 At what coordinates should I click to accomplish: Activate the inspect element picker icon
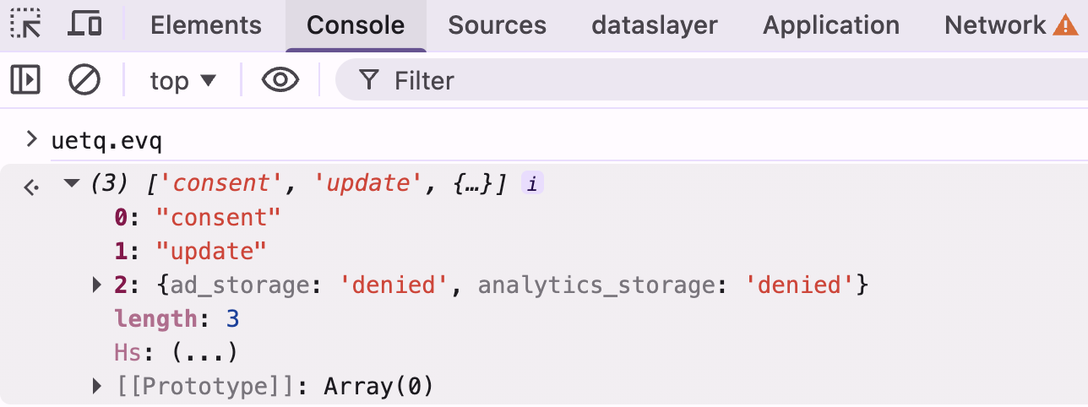click(x=25, y=24)
